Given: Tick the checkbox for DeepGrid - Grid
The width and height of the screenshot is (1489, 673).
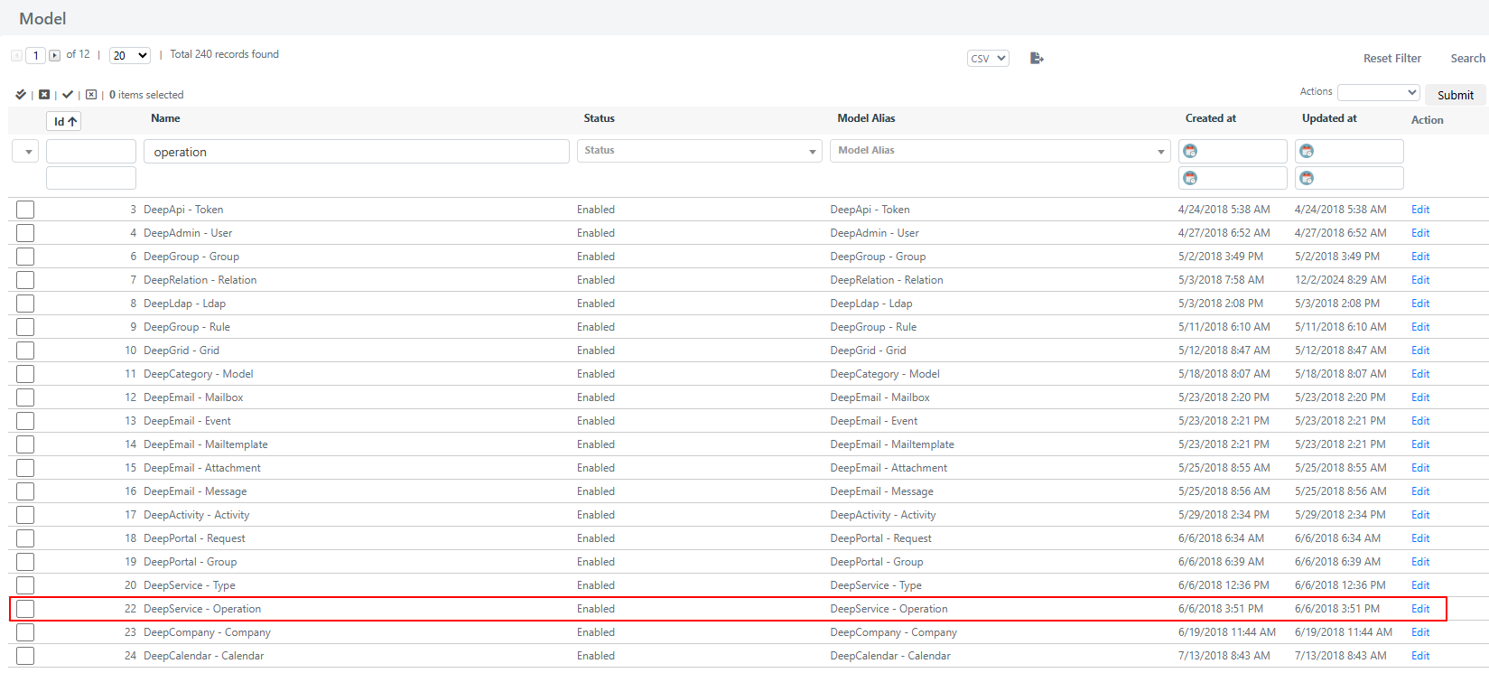Looking at the screenshot, I should [25, 351].
